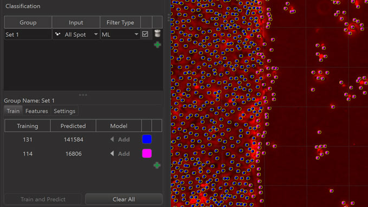Click the Input column header
The height and width of the screenshot is (207, 368).
coord(76,22)
